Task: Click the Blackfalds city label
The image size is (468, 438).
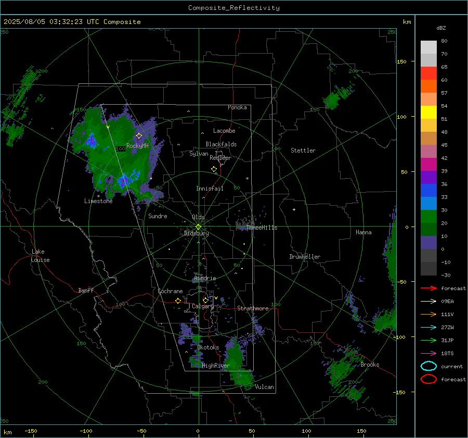Action: (x=221, y=144)
